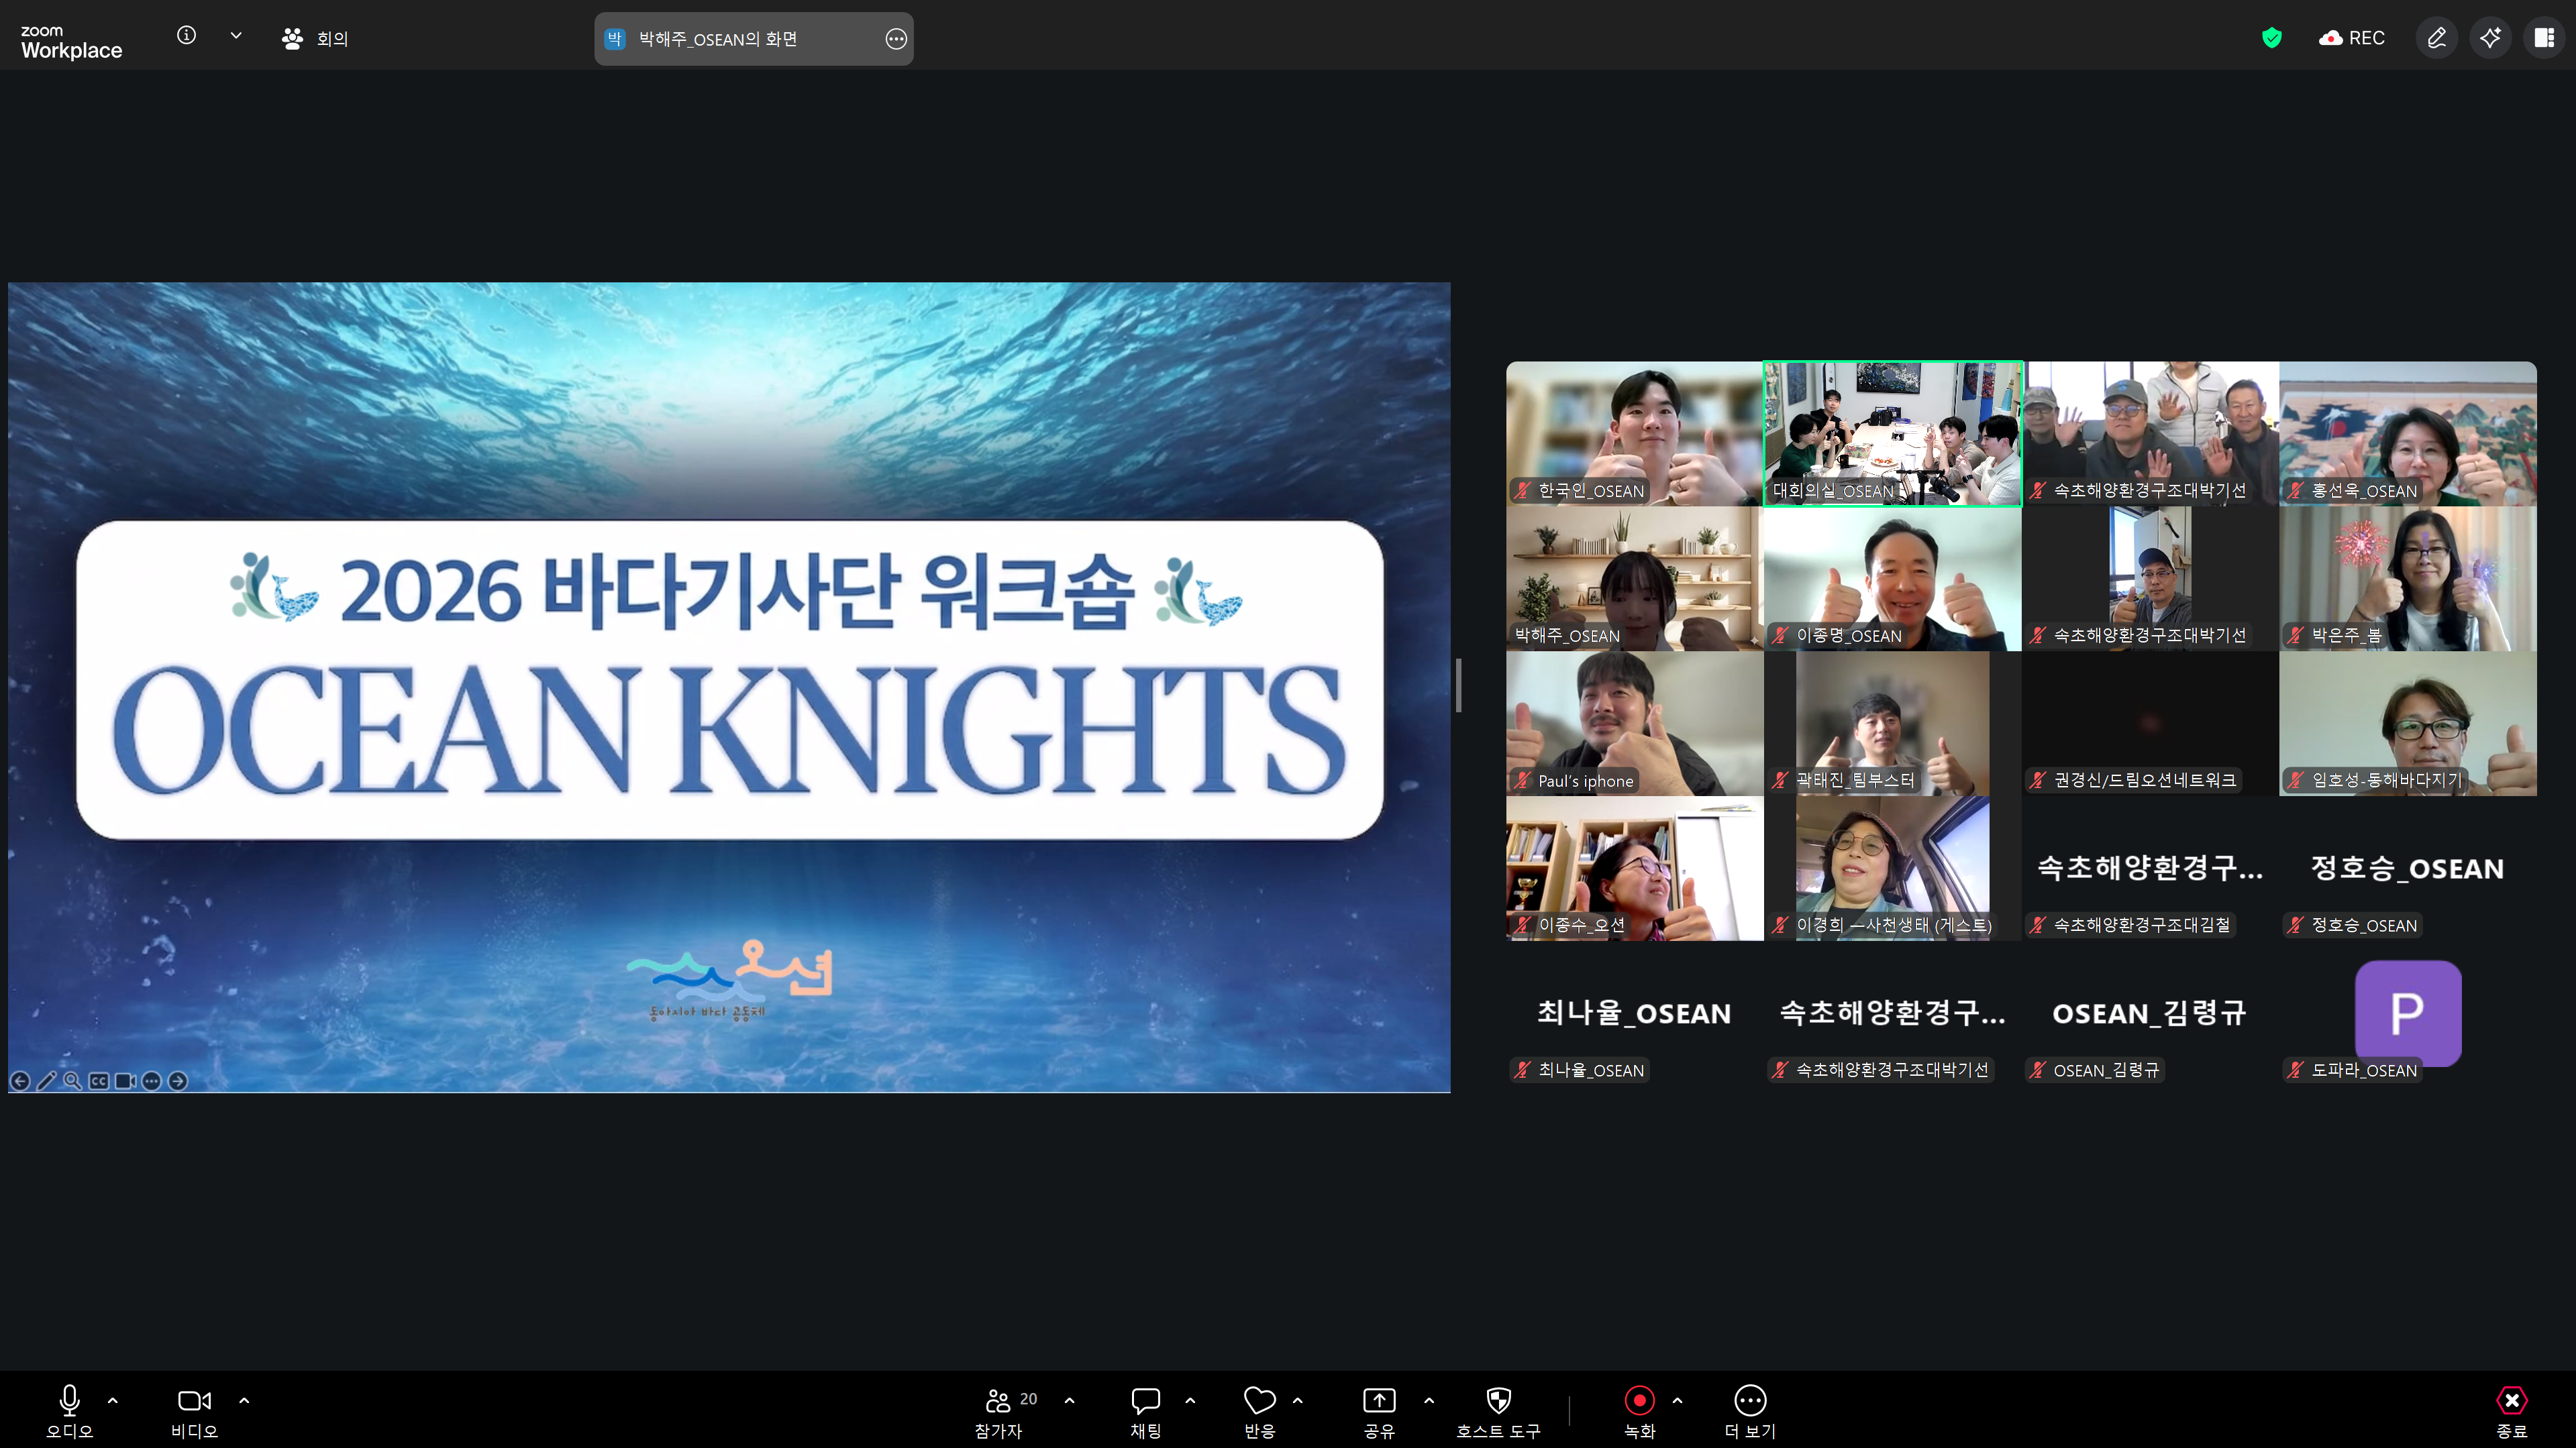2576x1448 pixels.
Task: Go to next slide arrow icon
Action: [178, 1080]
